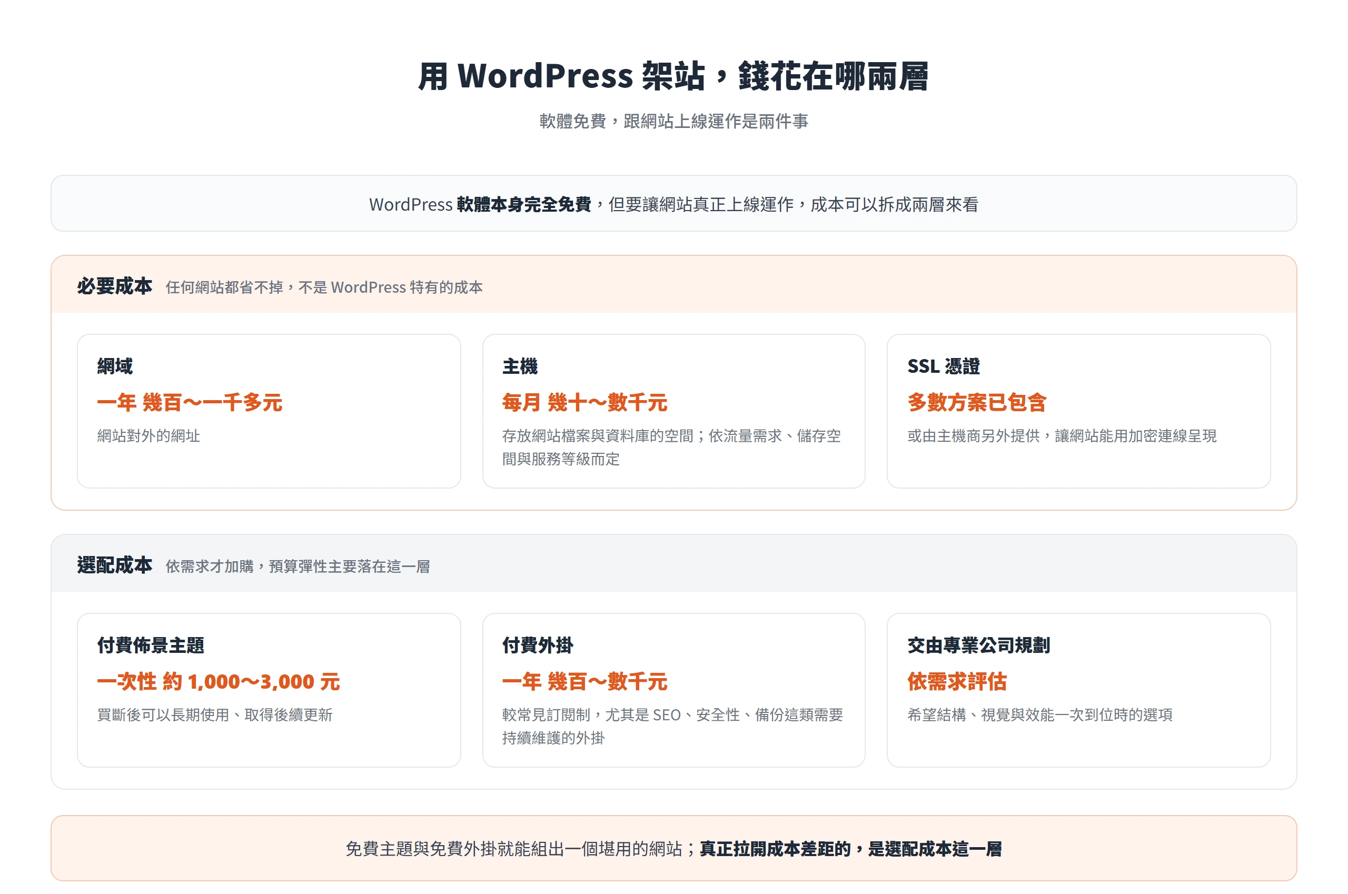The height and width of the screenshot is (894, 1348).
Task: Click the orange text 依需求評估
Action: point(957,681)
